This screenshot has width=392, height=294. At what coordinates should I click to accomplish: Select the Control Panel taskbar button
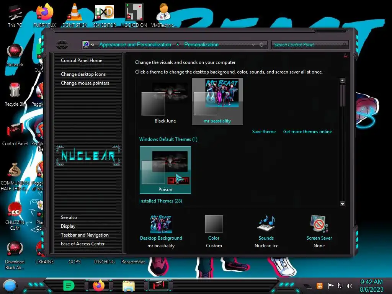coord(158,286)
